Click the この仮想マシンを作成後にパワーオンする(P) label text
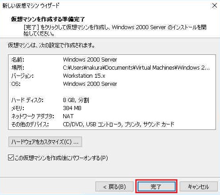220x195 pixels. click(61, 158)
